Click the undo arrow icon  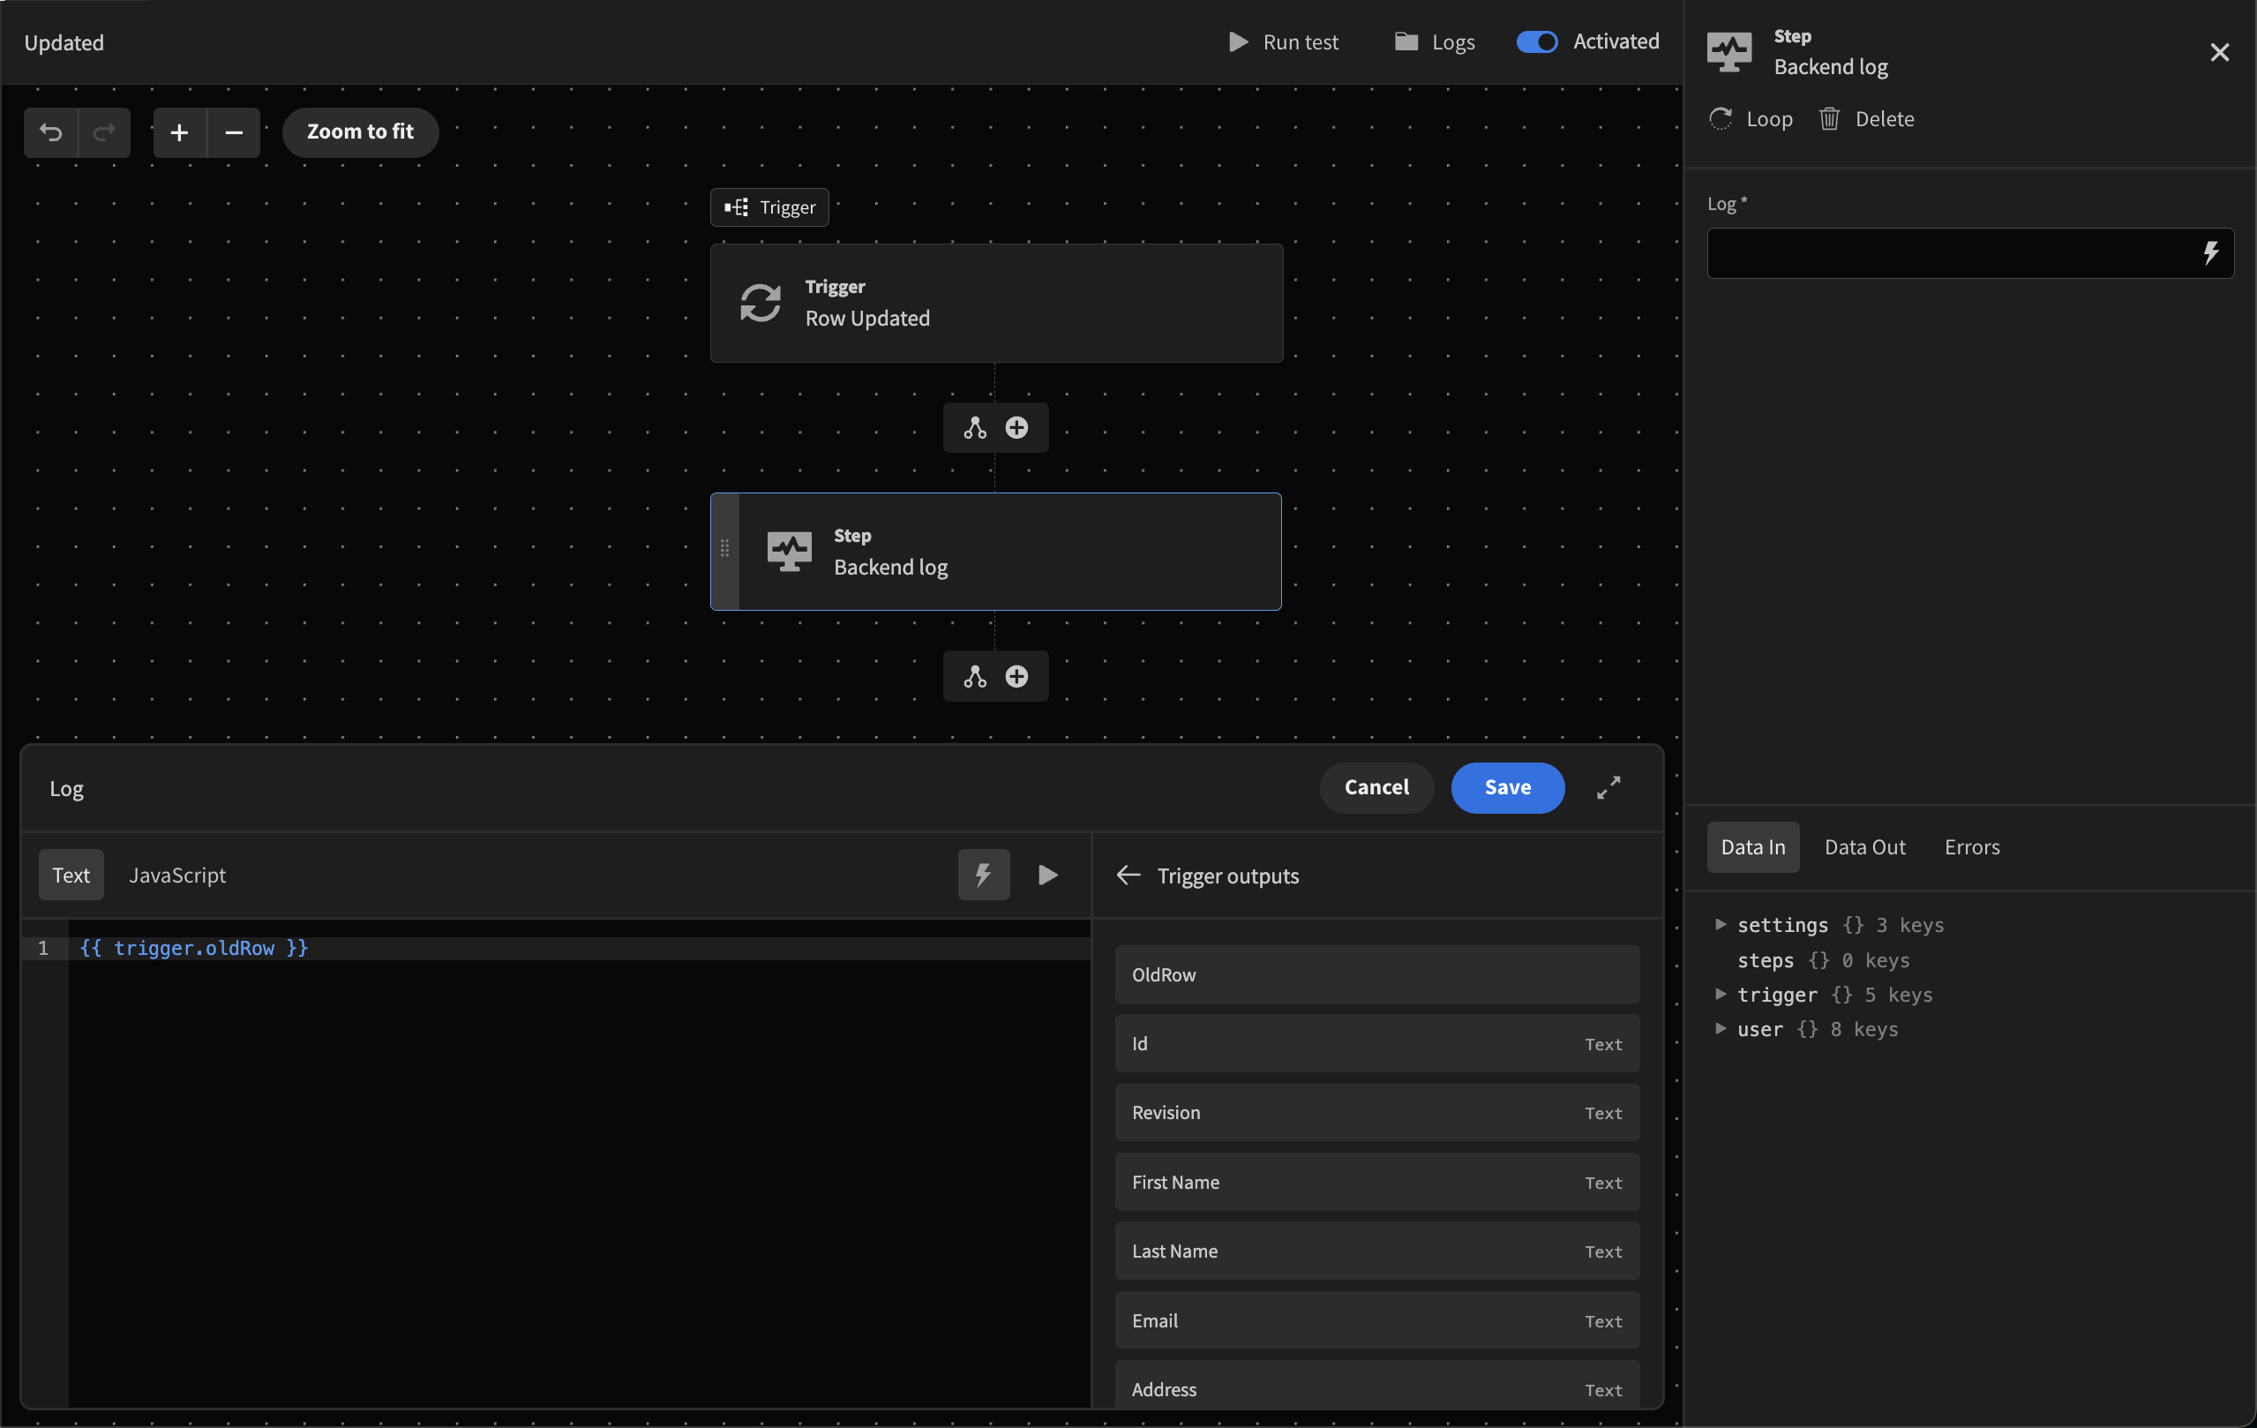50,132
